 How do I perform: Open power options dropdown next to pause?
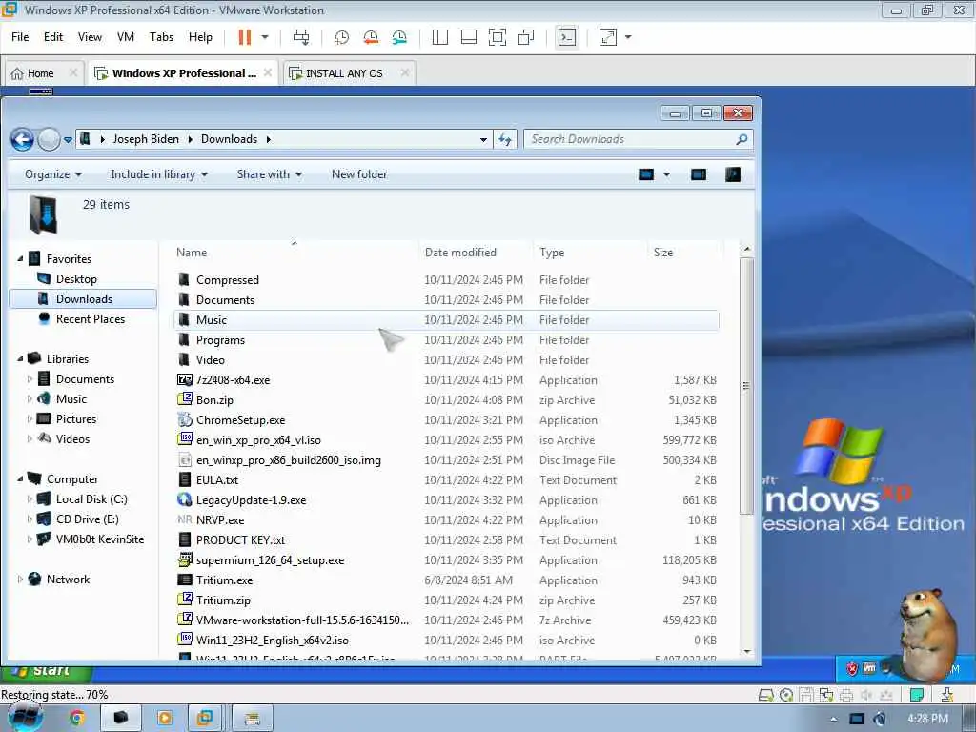265,37
